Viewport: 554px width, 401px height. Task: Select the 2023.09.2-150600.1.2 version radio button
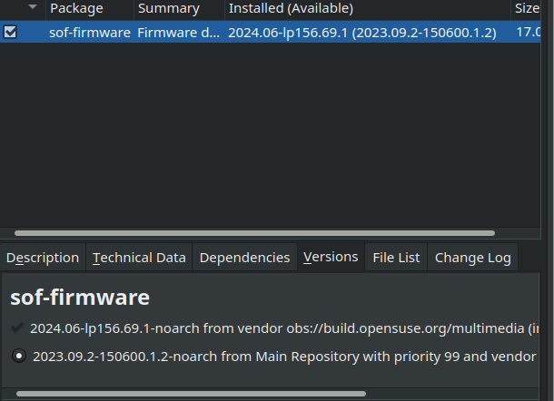pyautogui.click(x=18, y=356)
